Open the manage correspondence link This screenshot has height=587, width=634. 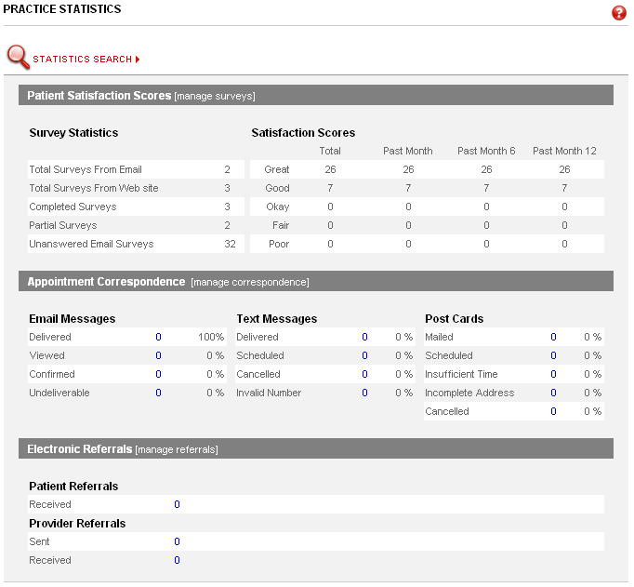249,282
